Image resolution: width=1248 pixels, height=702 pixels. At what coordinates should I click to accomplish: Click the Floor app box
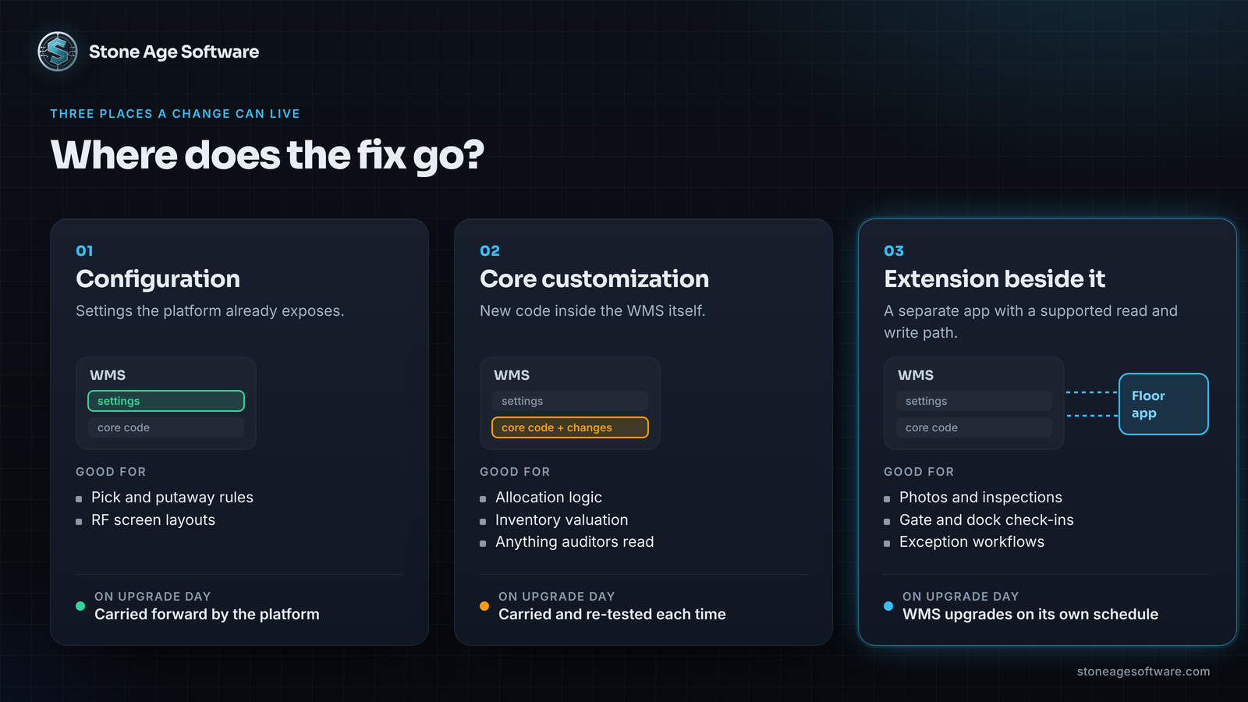click(1164, 404)
